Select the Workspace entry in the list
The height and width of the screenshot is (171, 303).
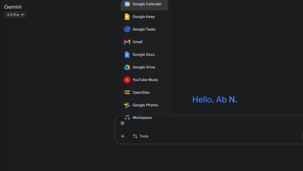[142, 117]
